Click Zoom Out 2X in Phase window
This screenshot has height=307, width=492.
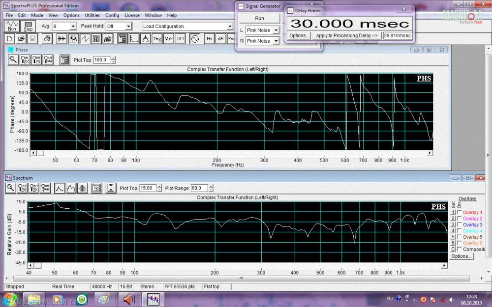pos(36,59)
